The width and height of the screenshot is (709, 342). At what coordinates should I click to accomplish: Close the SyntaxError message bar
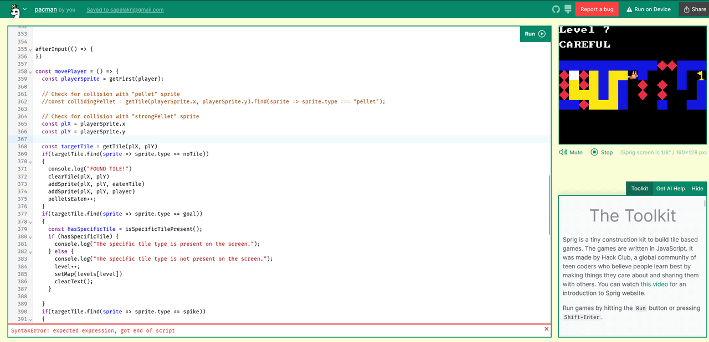(547, 329)
